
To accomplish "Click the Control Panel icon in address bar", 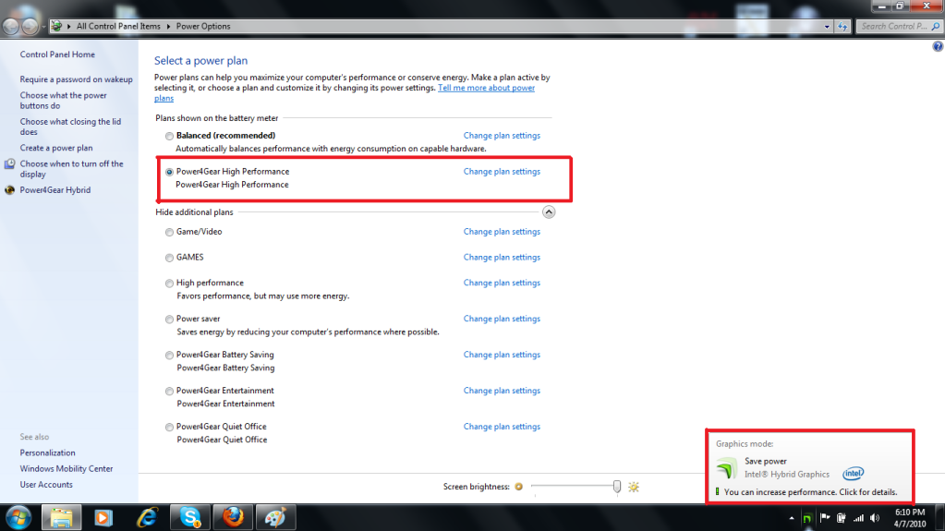I will tap(56, 26).
